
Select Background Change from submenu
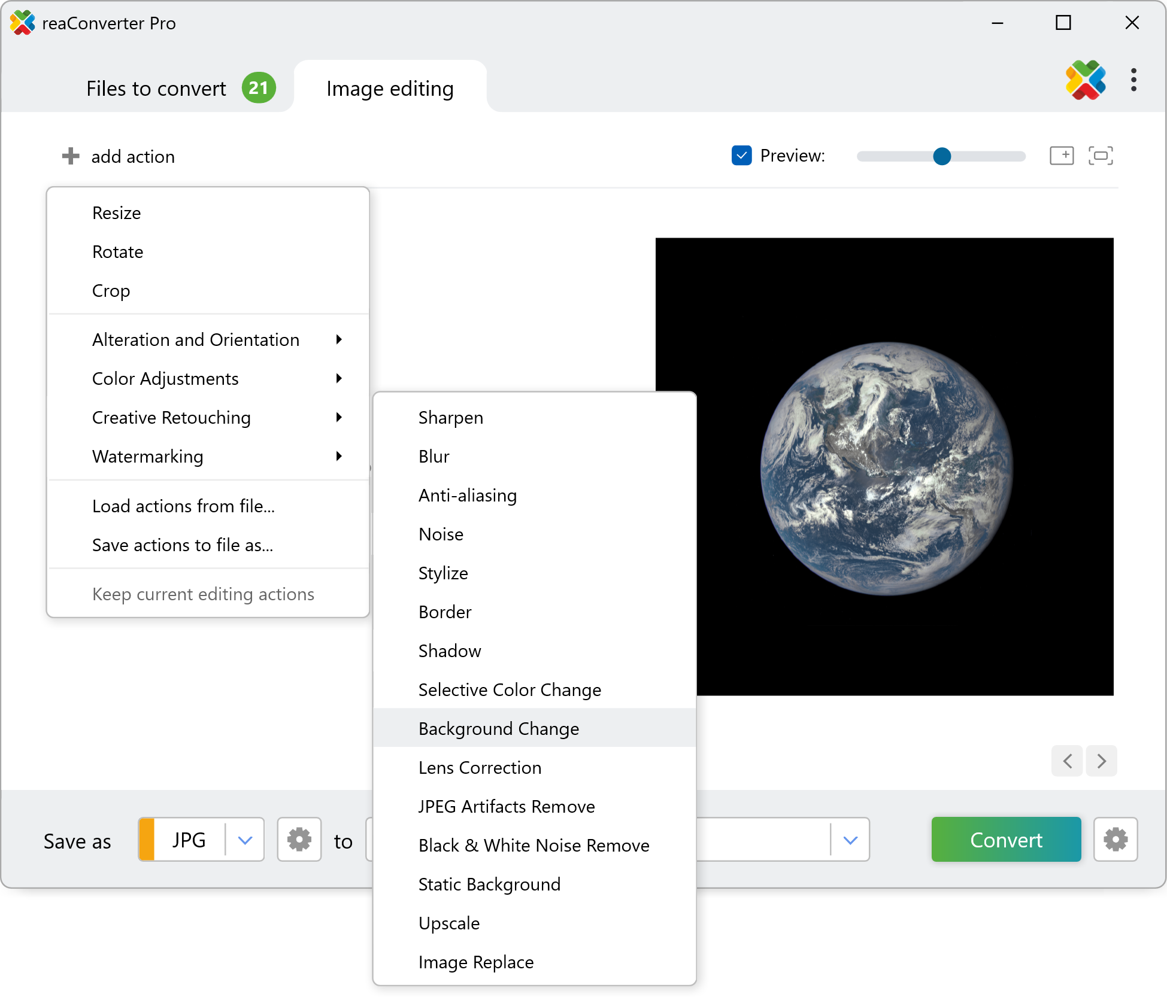click(499, 728)
